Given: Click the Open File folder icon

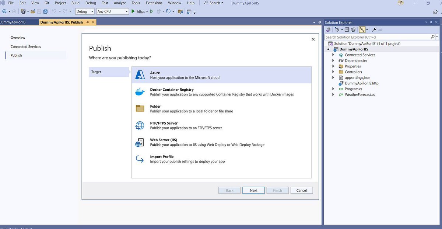Looking at the screenshot, I should pyautogui.click(x=33, y=11).
